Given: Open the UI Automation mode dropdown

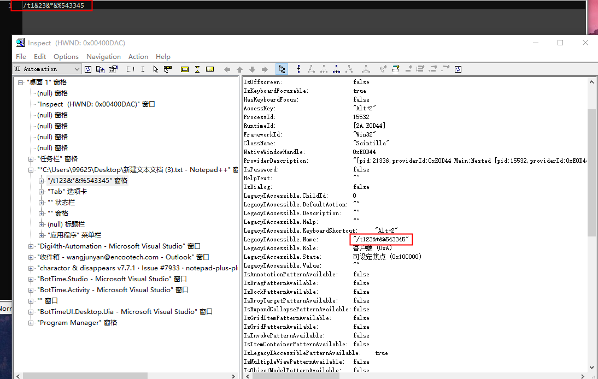Looking at the screenshot, I should [x=78, y=69].
